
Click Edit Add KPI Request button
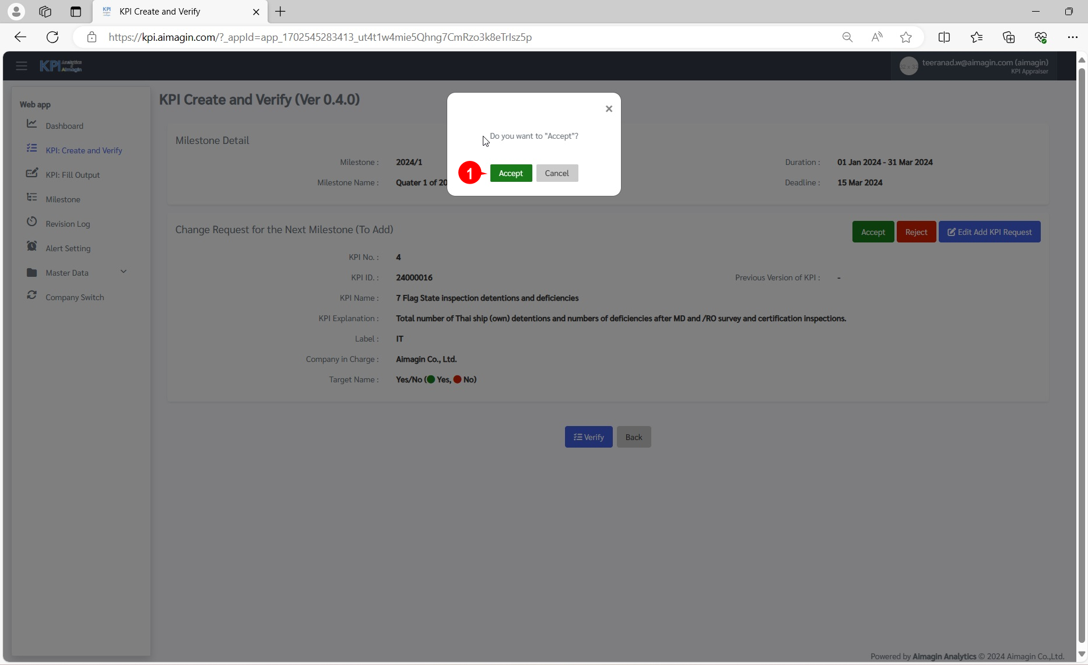[989, 232]
